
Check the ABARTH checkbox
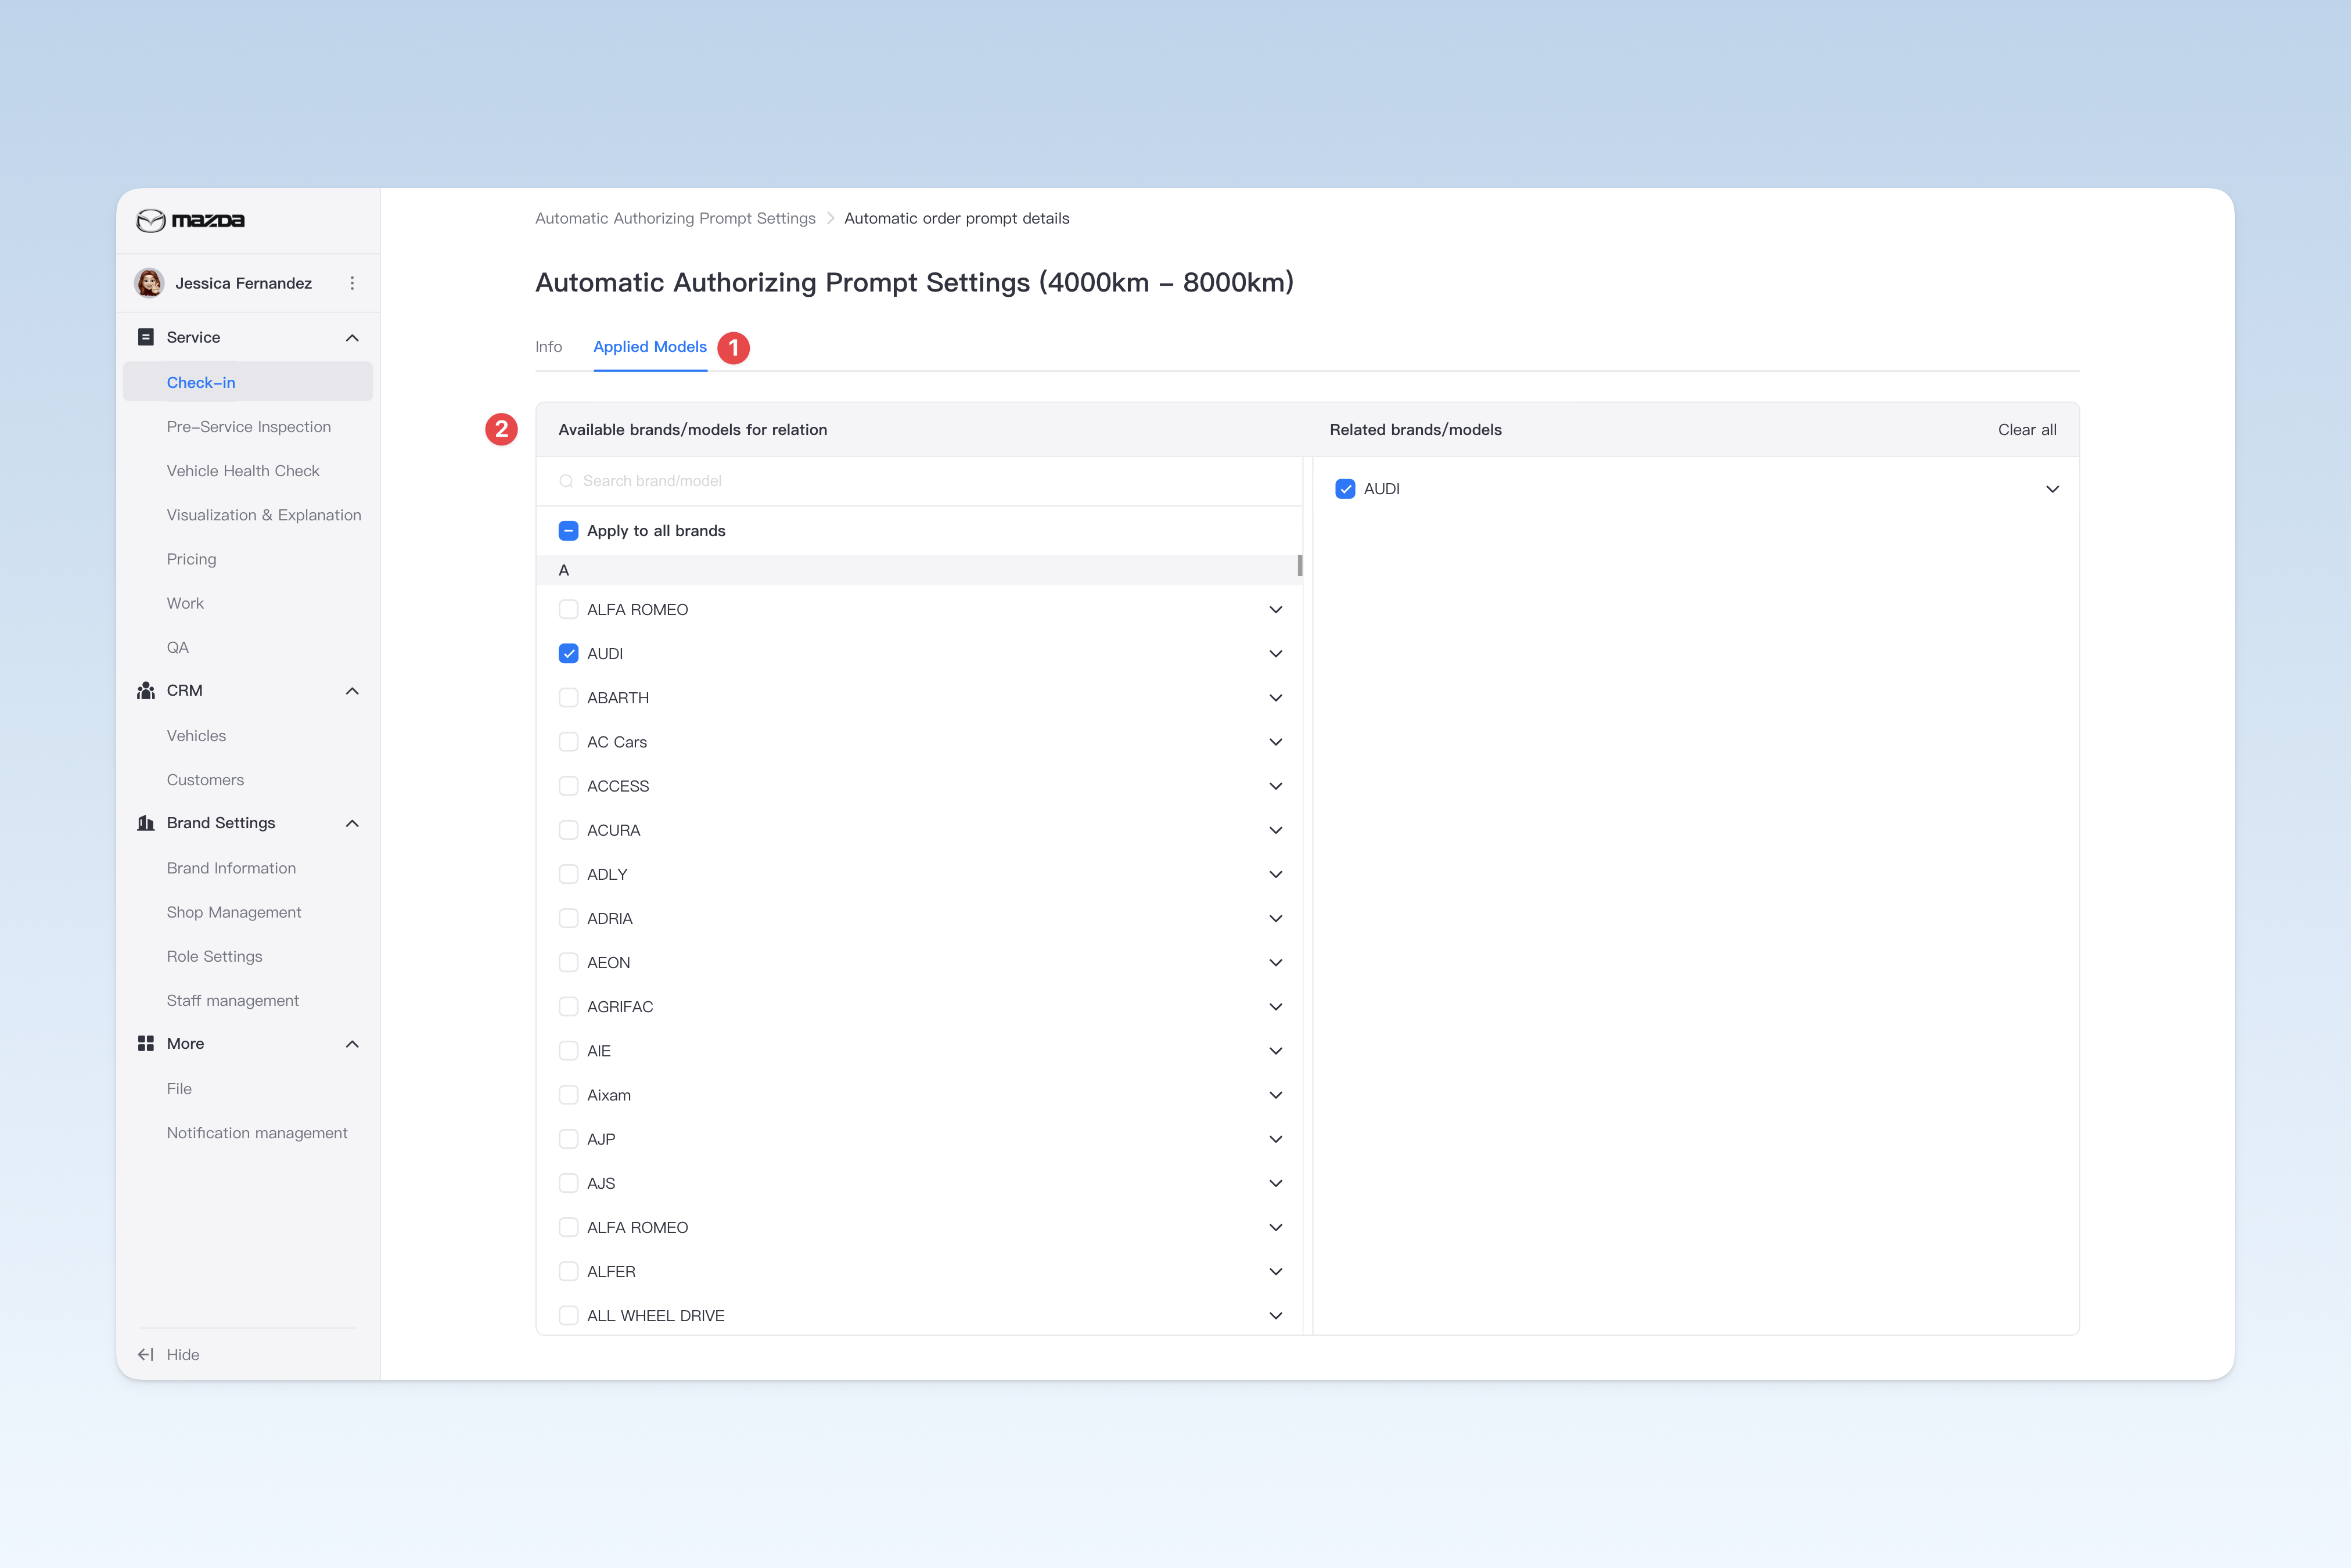568,698
